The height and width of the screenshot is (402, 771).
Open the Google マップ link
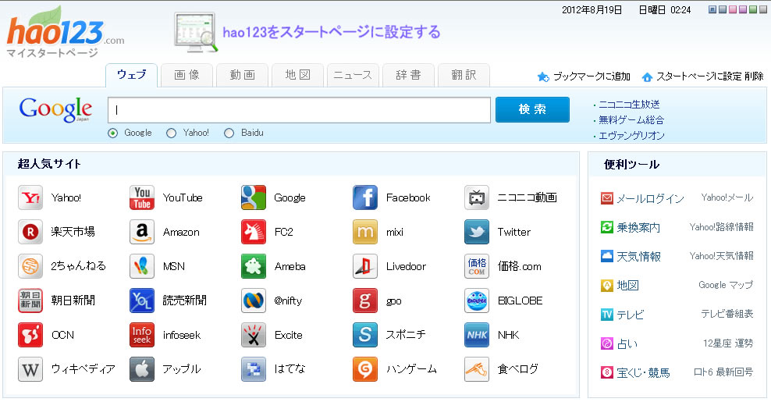pos(725,285)
